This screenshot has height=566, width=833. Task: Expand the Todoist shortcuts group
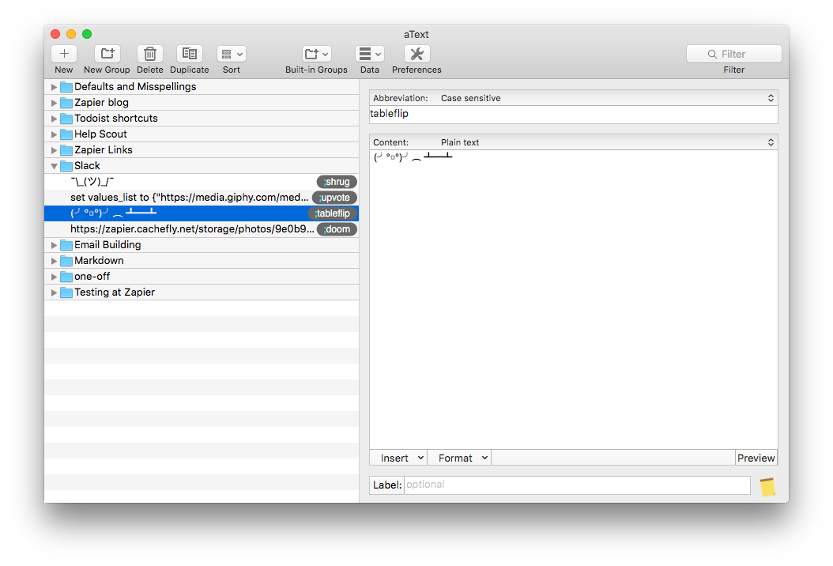coord(54,119)
